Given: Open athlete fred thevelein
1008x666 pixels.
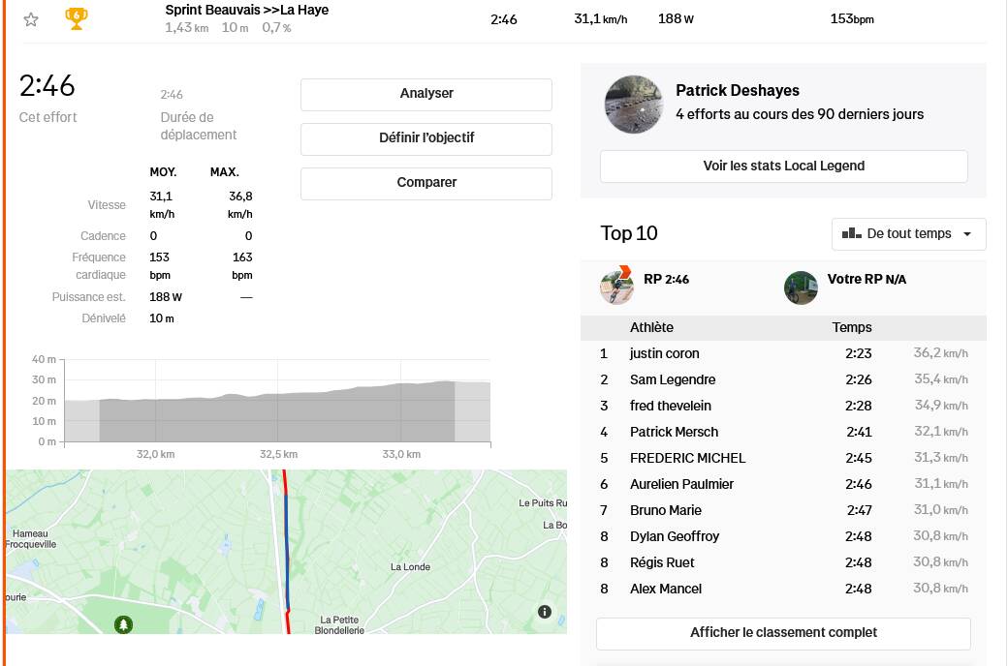Looking at the screenshot, I should click(671, 406).
